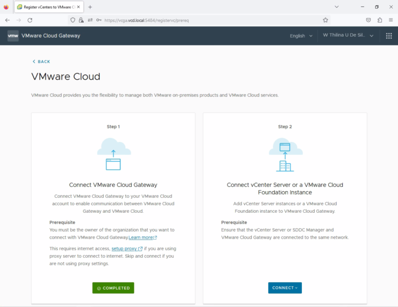Click the green COMPLETED button

click(113, 288)
